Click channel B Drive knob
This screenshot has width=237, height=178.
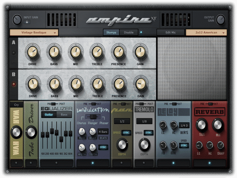[x=33, y=84]
